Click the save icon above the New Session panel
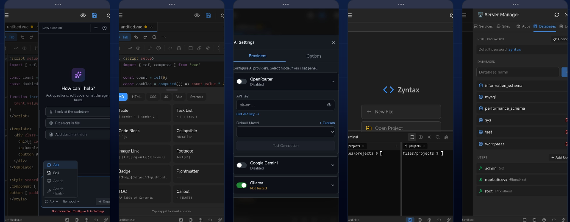Screen dimensions: 570x222 click(95, 15)
